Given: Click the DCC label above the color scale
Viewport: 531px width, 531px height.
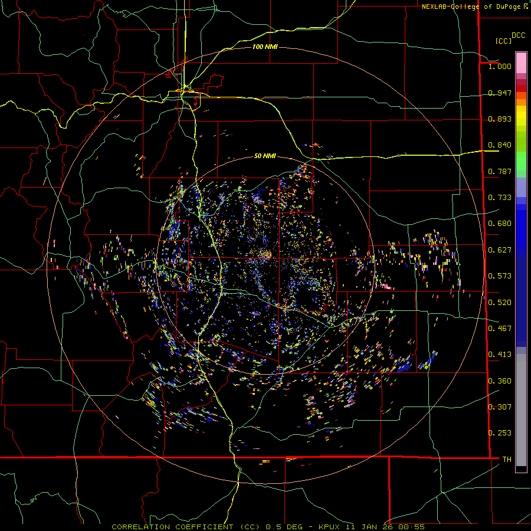Looking at the screenshot, I should (x=518, y=35).
